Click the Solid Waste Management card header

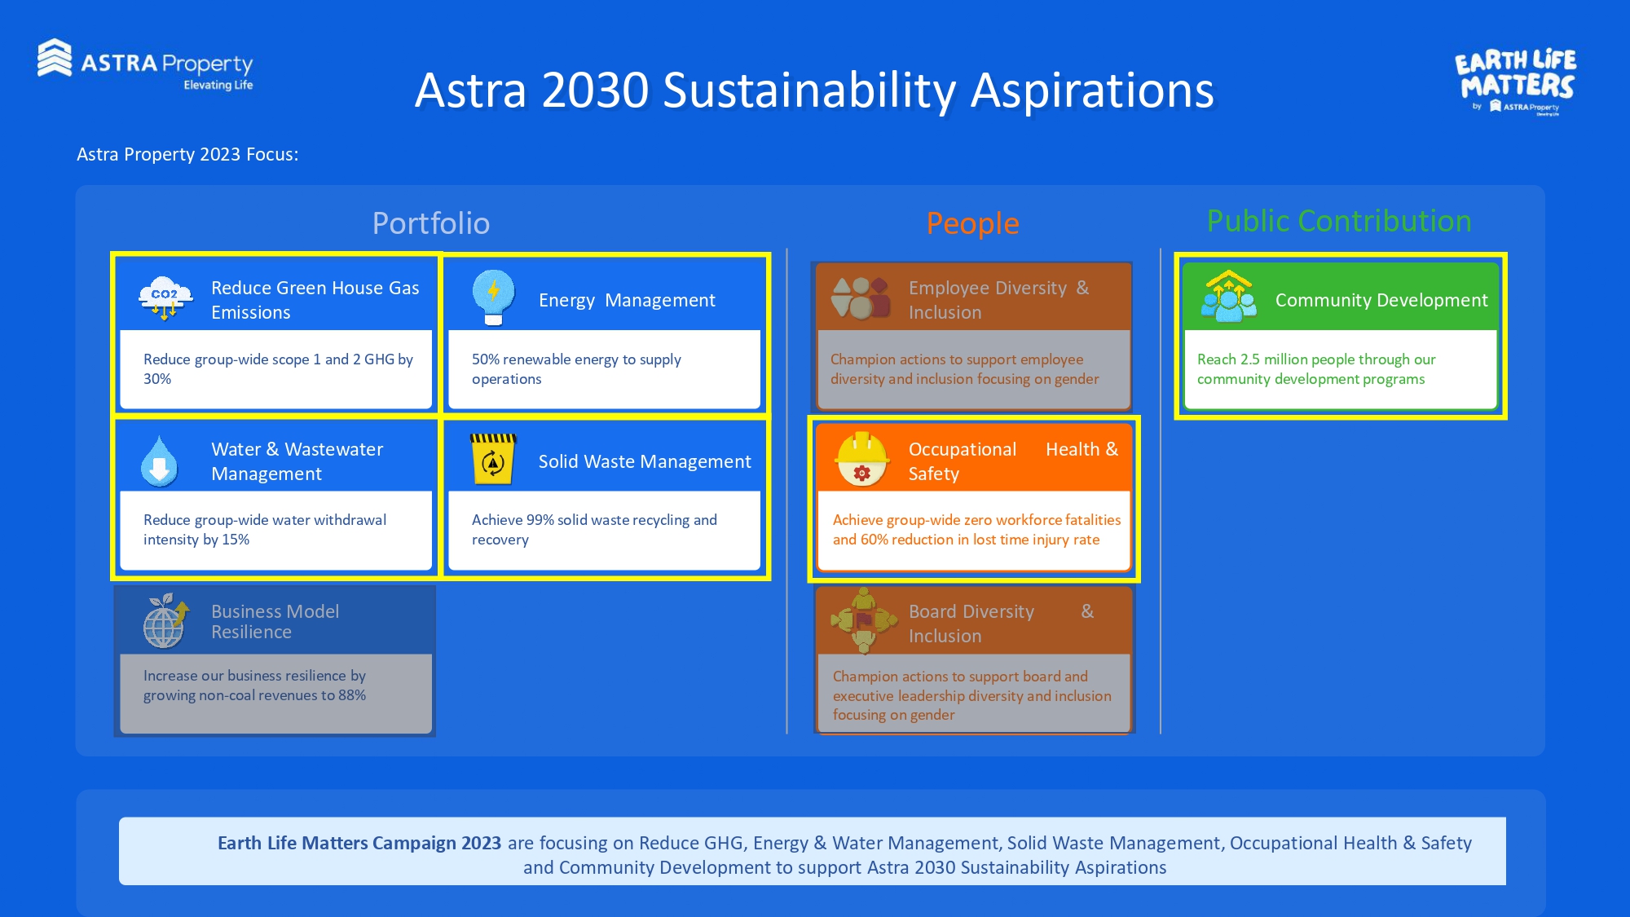click(x=644, y=461)
